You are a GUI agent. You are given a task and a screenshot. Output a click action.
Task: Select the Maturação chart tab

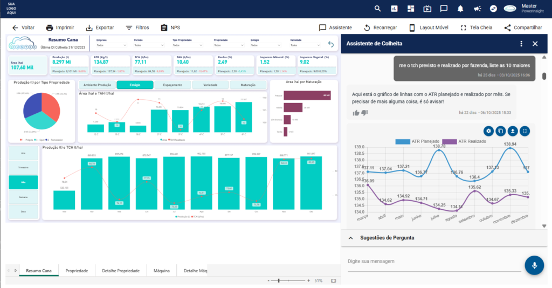coord(248,85)
